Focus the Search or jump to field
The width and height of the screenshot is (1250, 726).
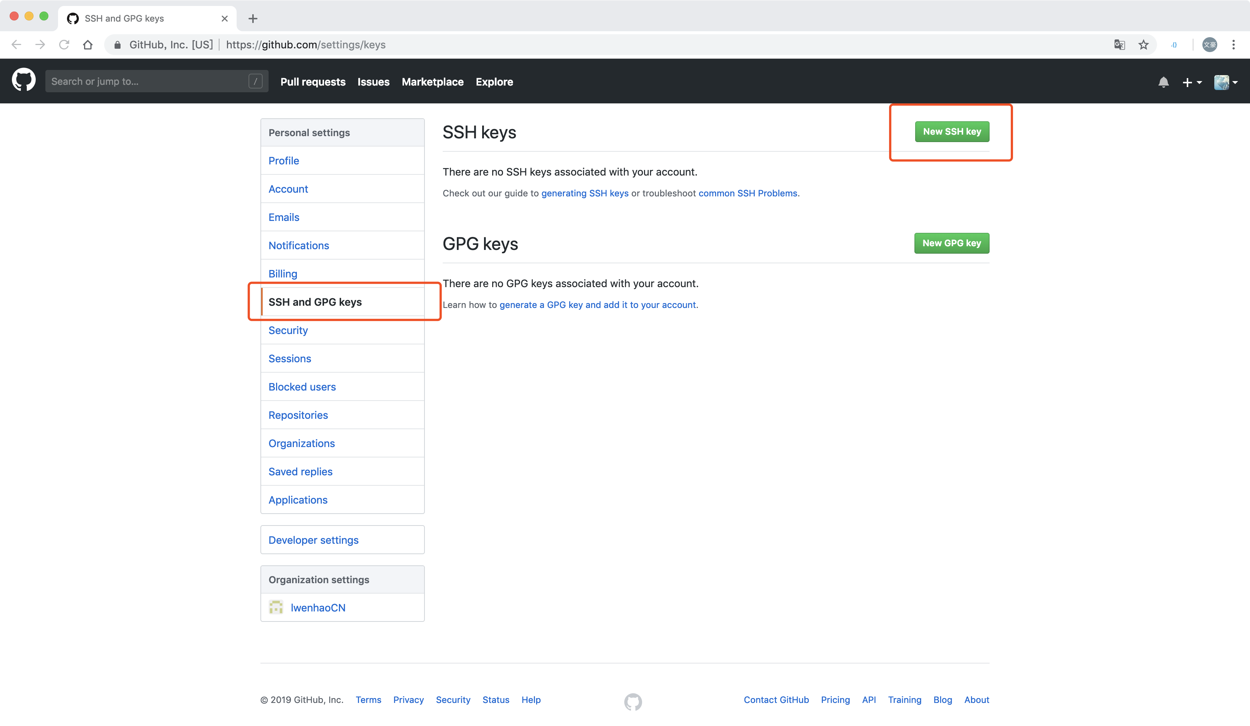tap(157, 81)
